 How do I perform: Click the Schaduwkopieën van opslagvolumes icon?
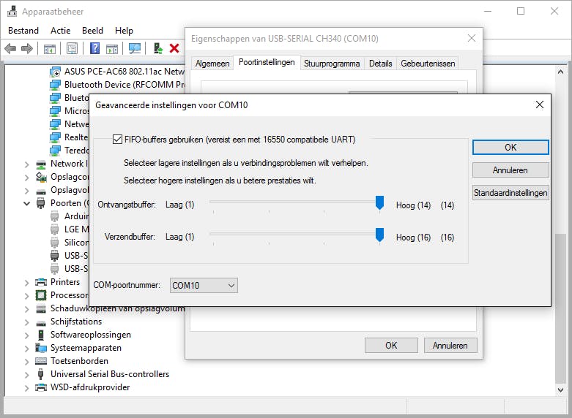click(41, 309)
